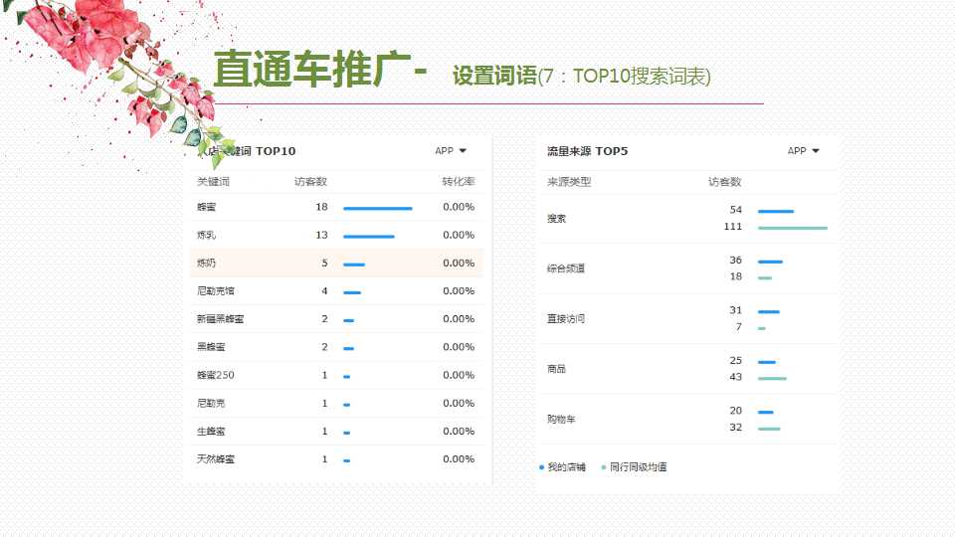Select the 蜂蜜 keyword row
This screenshot has width=955, height=537.
pyautogui.click(x=207, y=207)
